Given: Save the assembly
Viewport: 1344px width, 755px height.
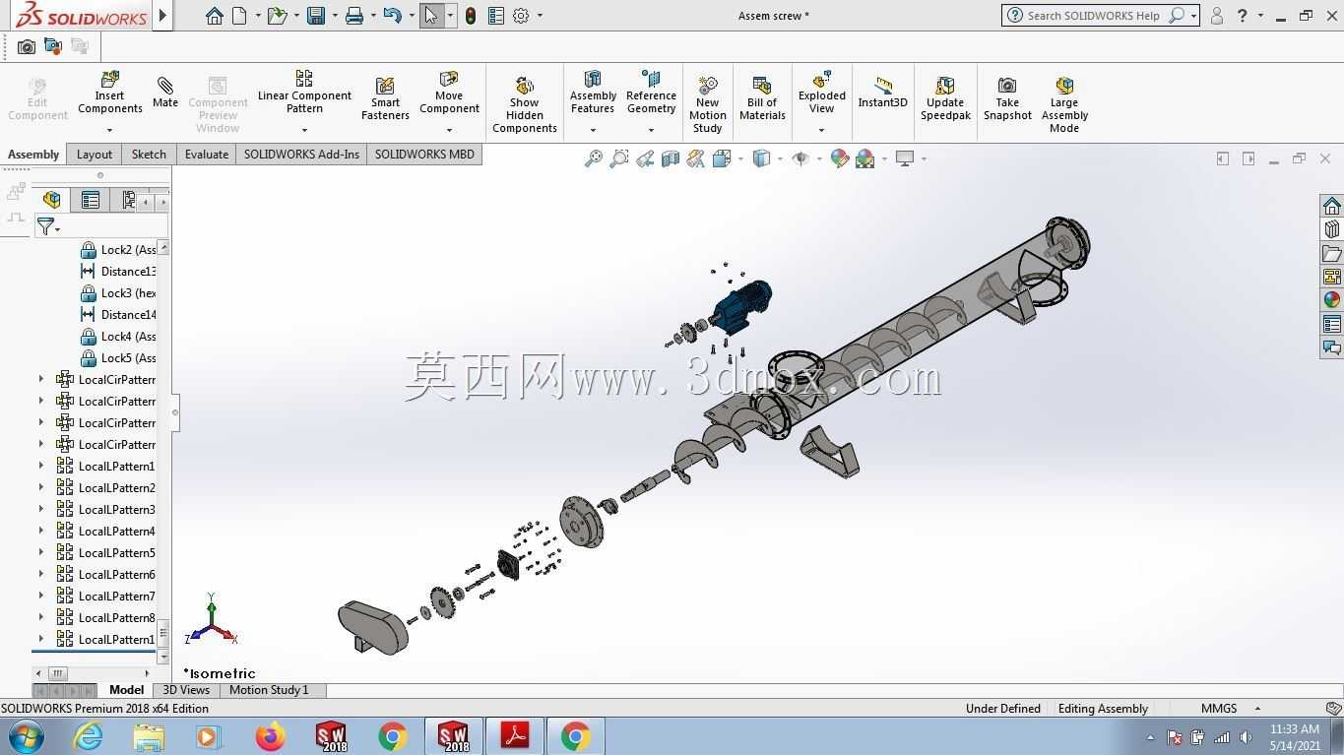Looking at the screenshot, I should pyautogui.click(x=316, y=16).
